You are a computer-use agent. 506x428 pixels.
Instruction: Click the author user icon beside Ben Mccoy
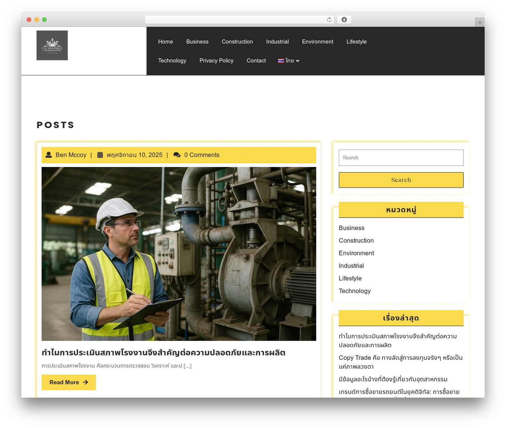(49, 155)
